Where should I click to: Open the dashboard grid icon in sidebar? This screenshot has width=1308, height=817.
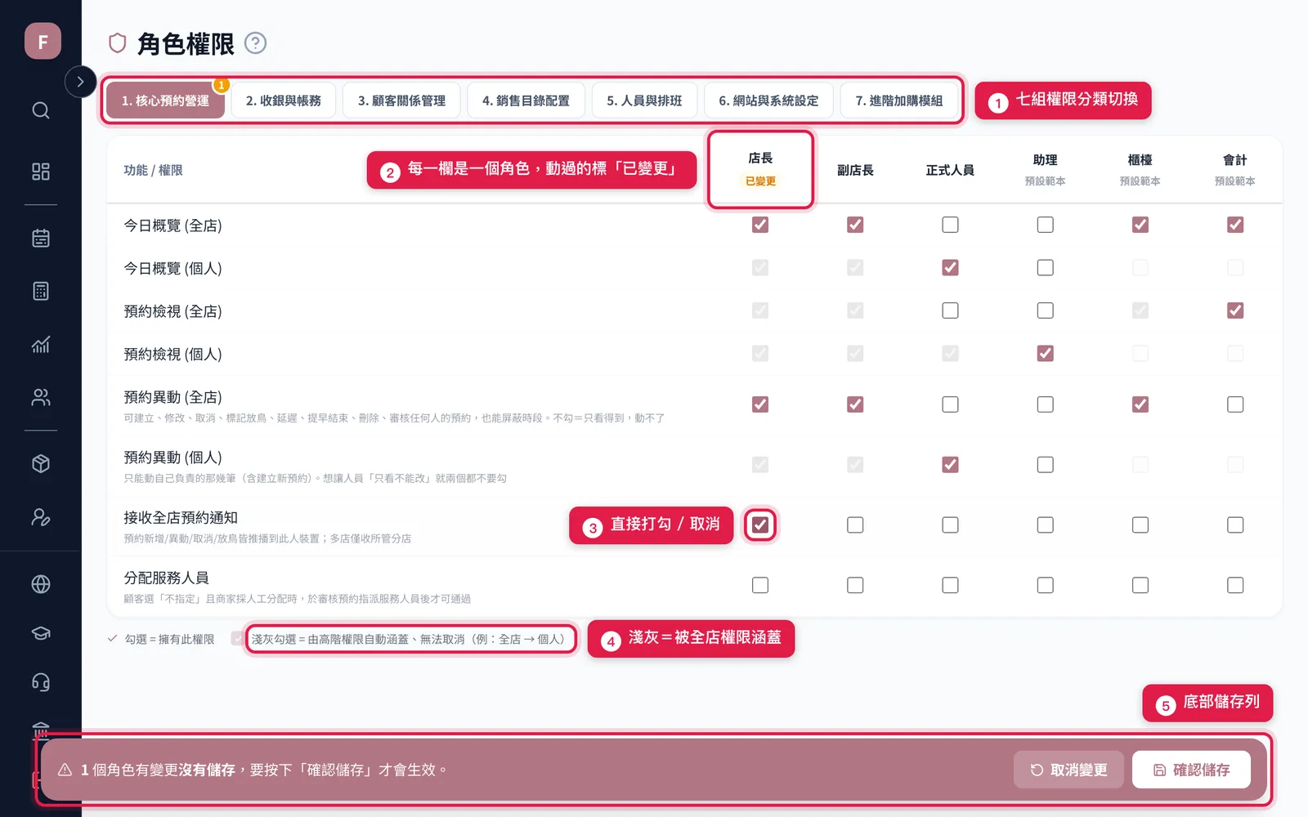41,171
